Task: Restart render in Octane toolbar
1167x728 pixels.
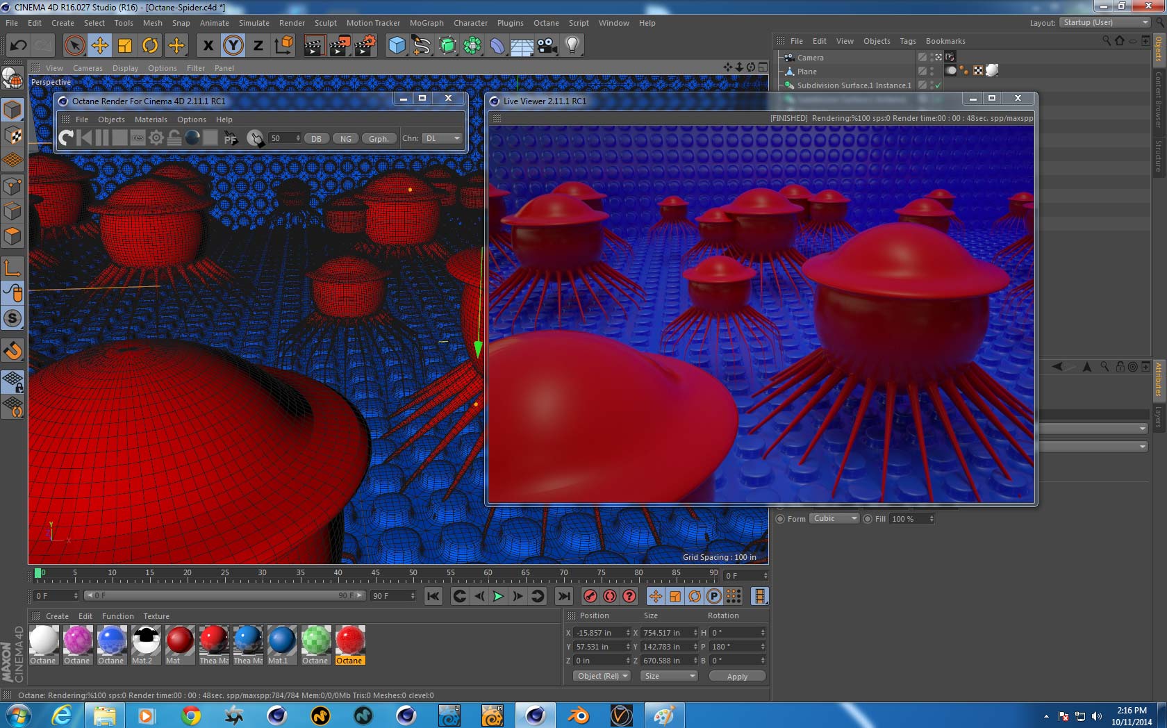Action: pos(66,138)
